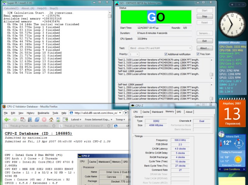
Task: Close TheLab.gr ASUS Extreme tab
Action: click(x=109, y=126)
